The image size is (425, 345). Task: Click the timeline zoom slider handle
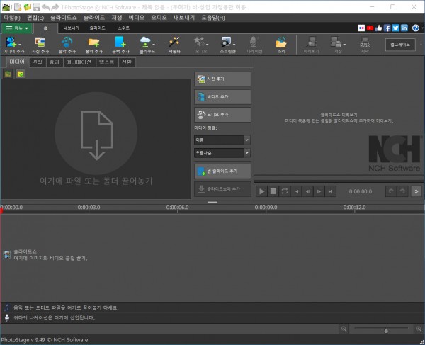[386, 331]
